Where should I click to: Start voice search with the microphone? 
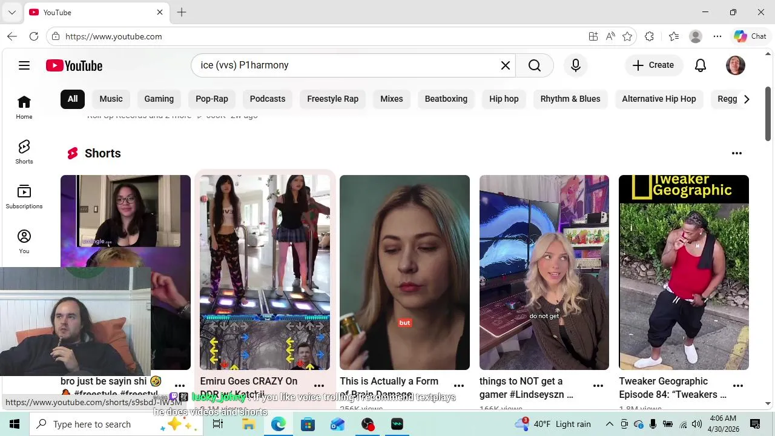coord(576,65)
